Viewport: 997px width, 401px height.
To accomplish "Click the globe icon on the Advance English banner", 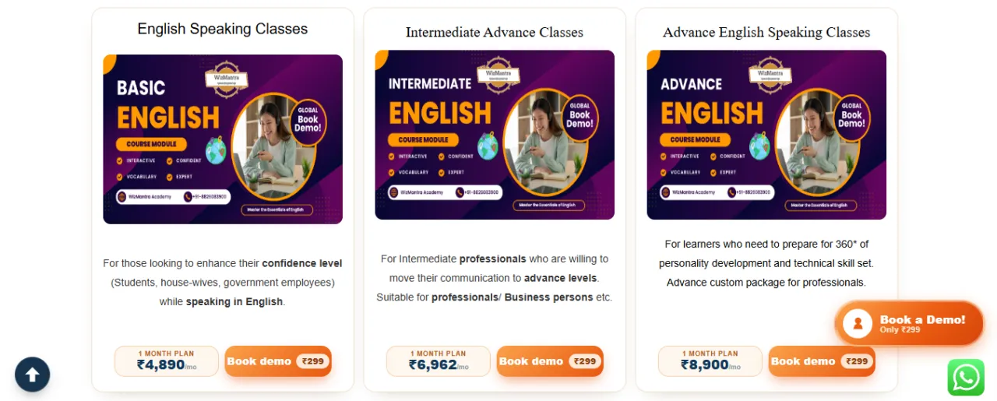I will 759,146.
